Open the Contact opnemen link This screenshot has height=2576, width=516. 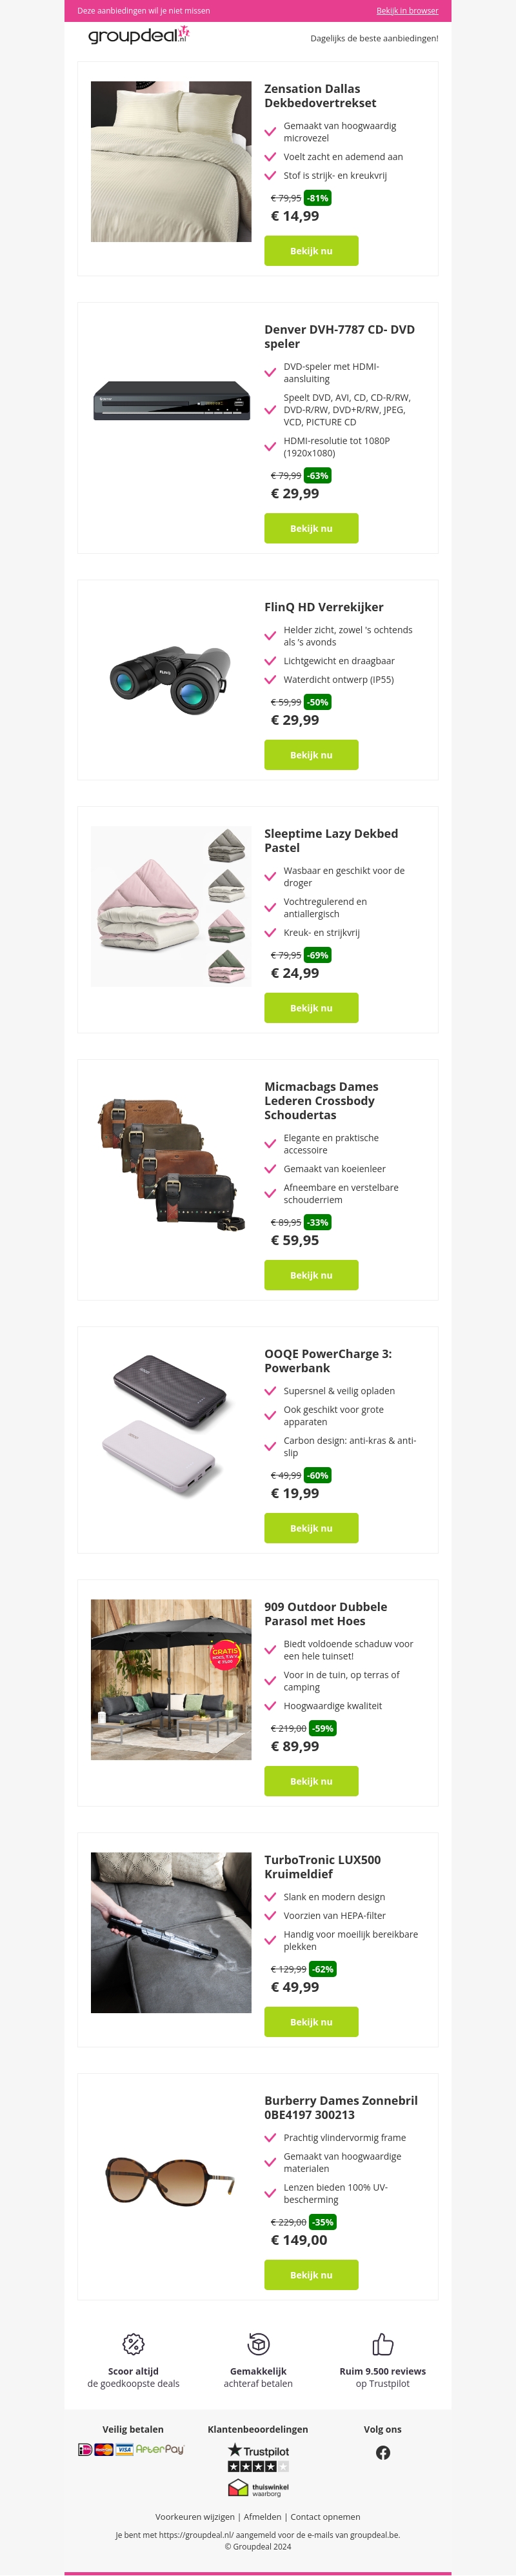325,2517
